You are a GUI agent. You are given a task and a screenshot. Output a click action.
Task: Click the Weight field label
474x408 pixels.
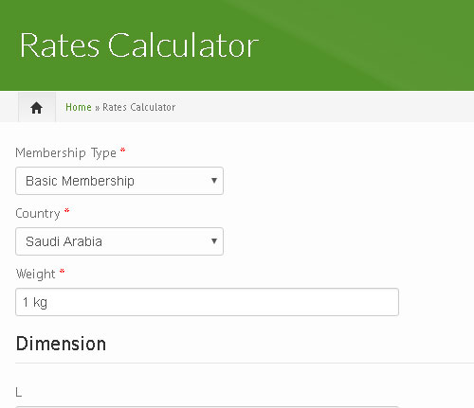[36, 275]
